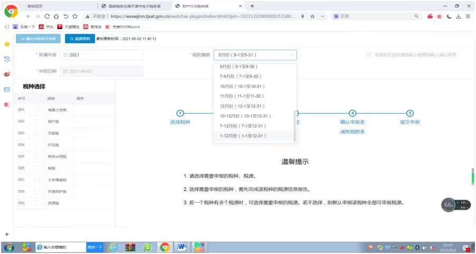The height and width of the screenshot is (254, 476).
Task: Go back using browser back arrow
Action: pyautogui.click(x=29, y=16)
